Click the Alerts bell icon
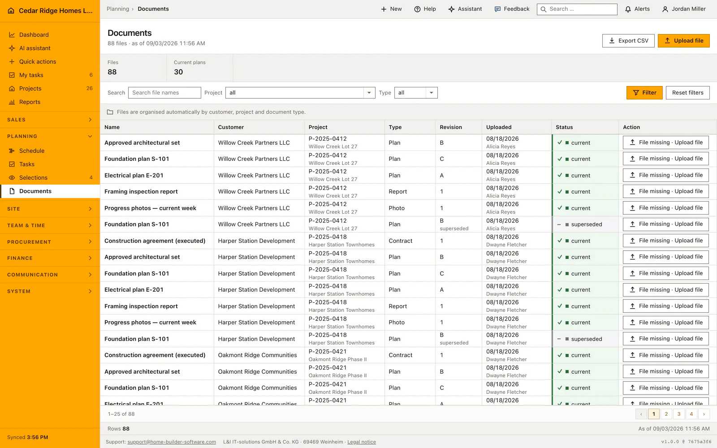The width and height of the screenshot is (717, 448). 628,9
